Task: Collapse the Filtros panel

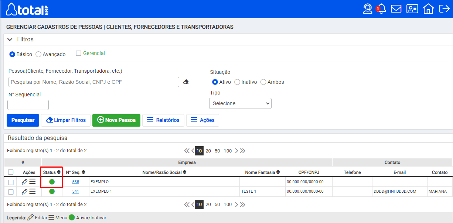Action: pyautogui.click(x=10, y=39)
